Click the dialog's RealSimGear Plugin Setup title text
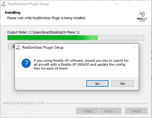Image resolution: width=152 pixels, height=118 pixels. point(43,47)
